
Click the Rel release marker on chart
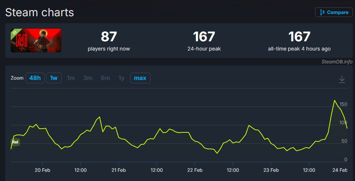pos(15,142)
